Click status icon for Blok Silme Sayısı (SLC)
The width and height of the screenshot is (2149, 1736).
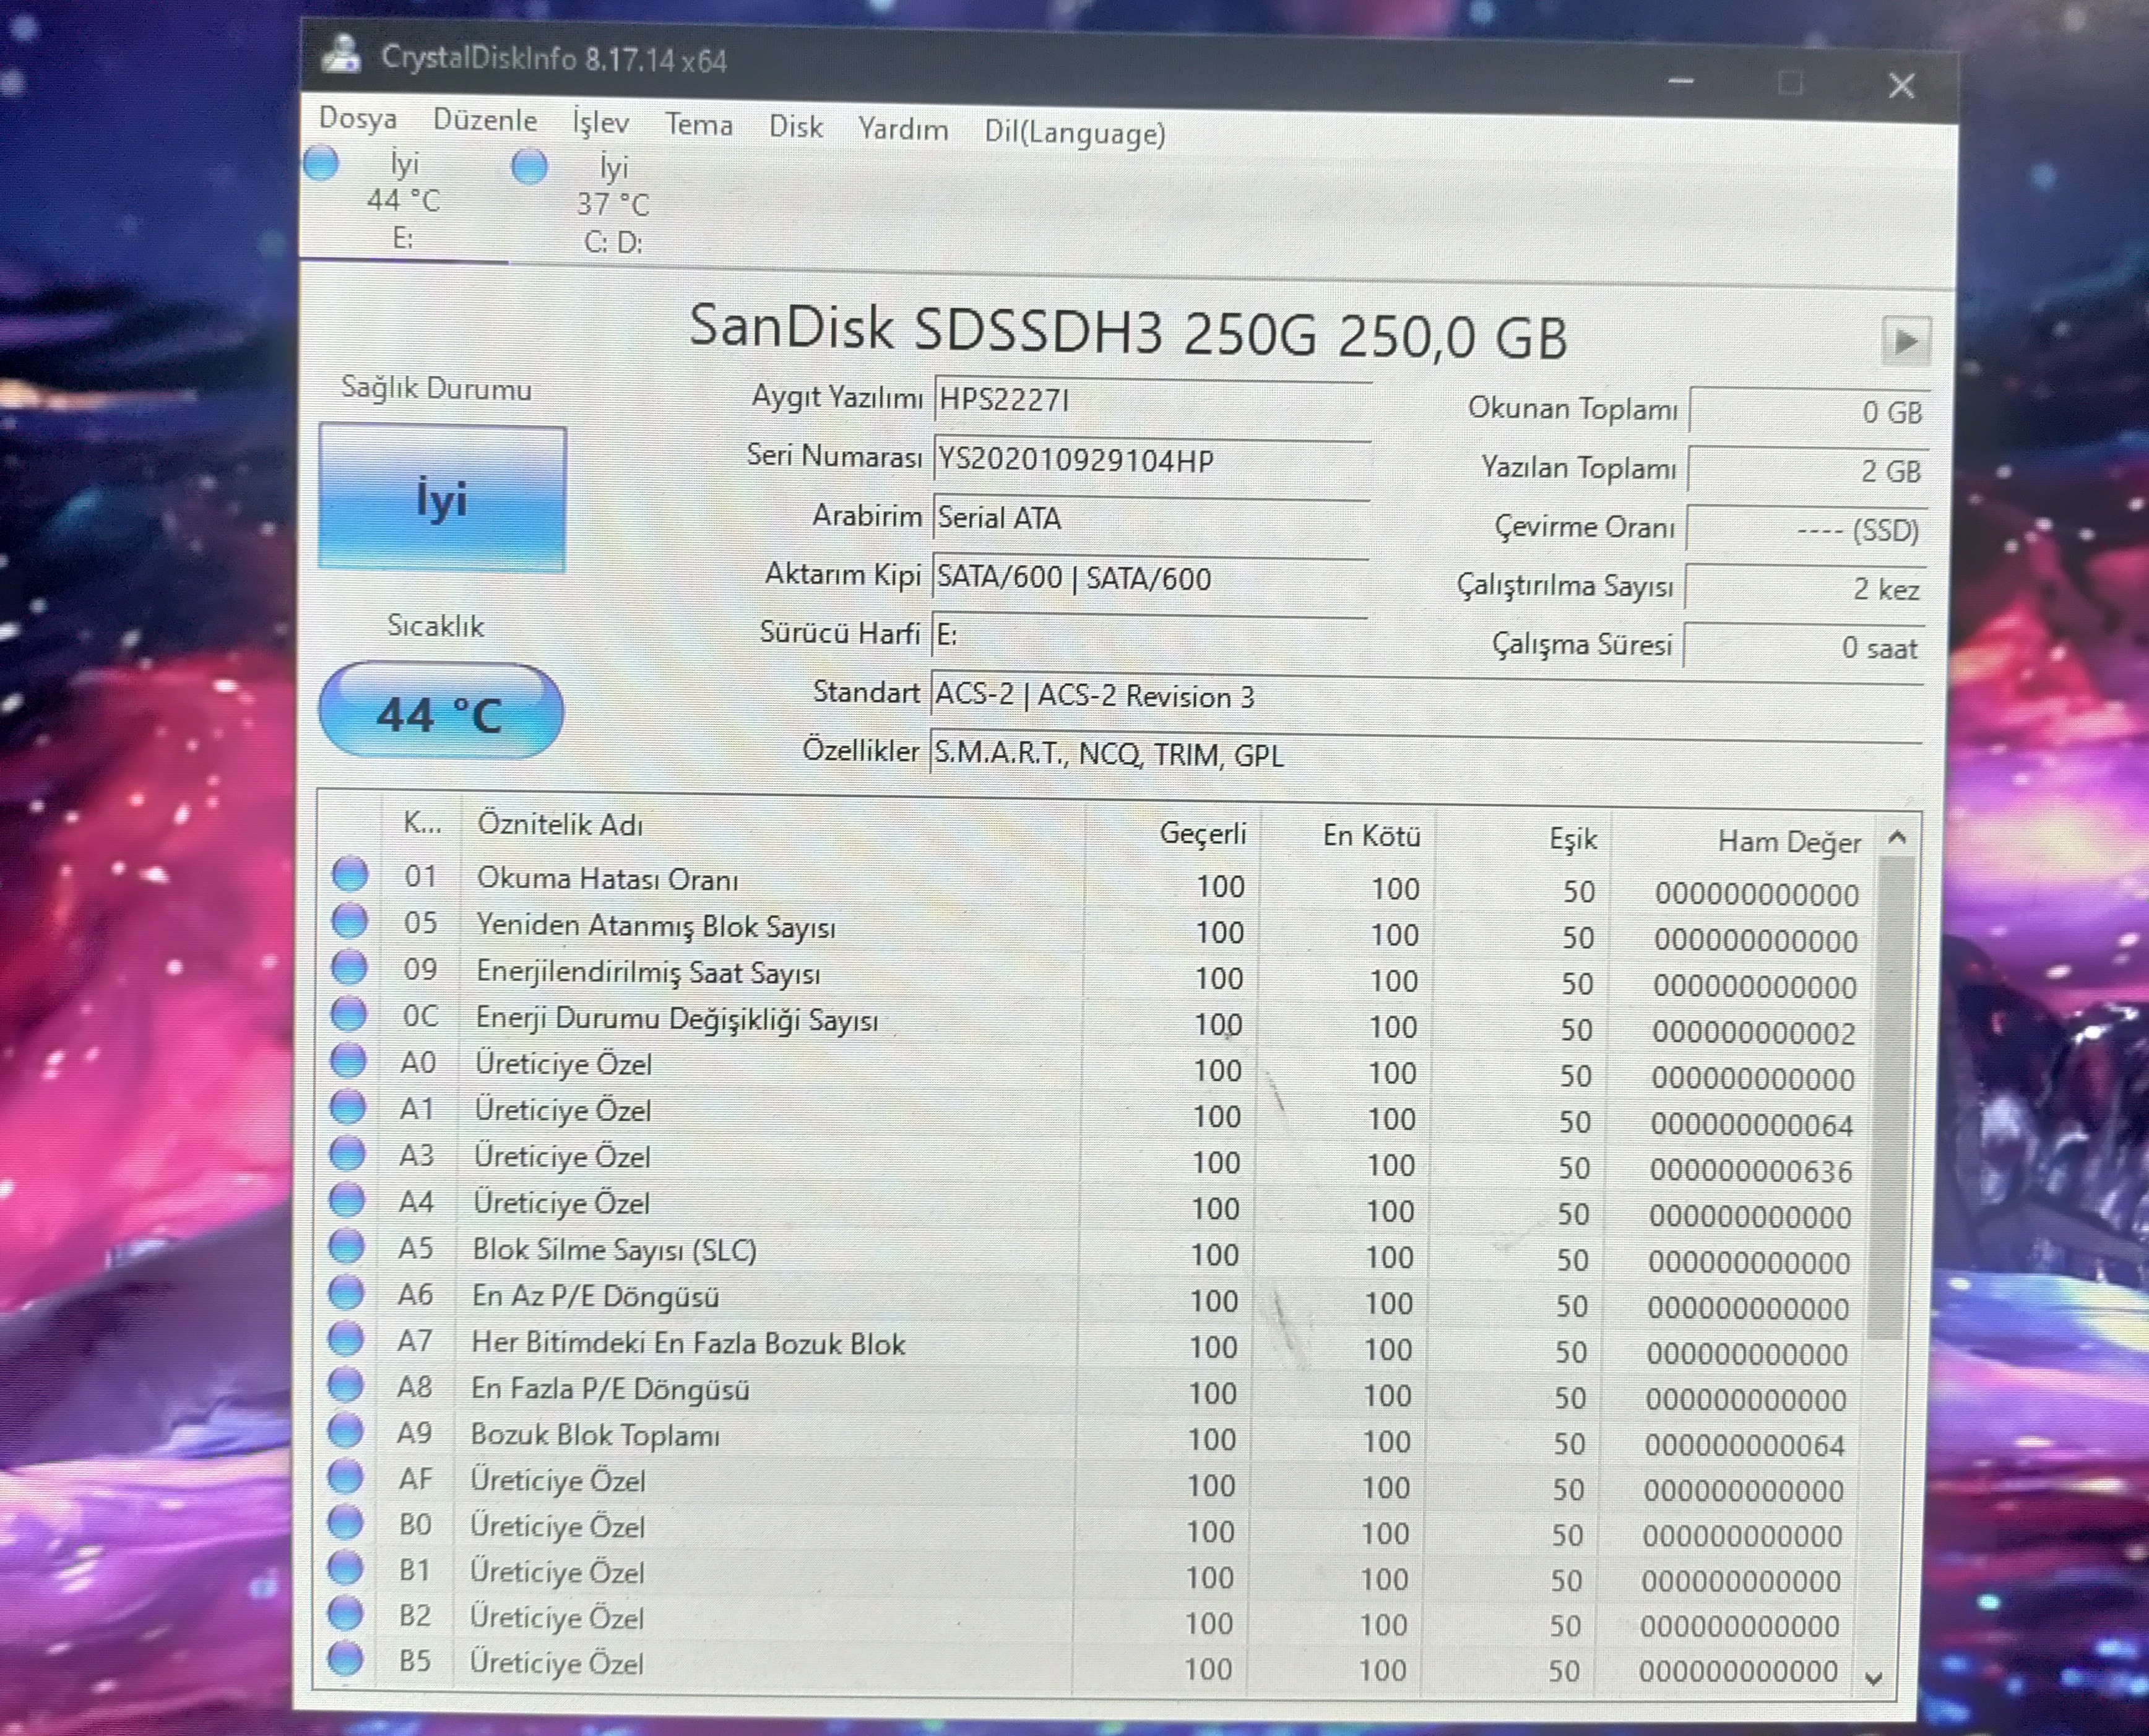(346, 1246)
